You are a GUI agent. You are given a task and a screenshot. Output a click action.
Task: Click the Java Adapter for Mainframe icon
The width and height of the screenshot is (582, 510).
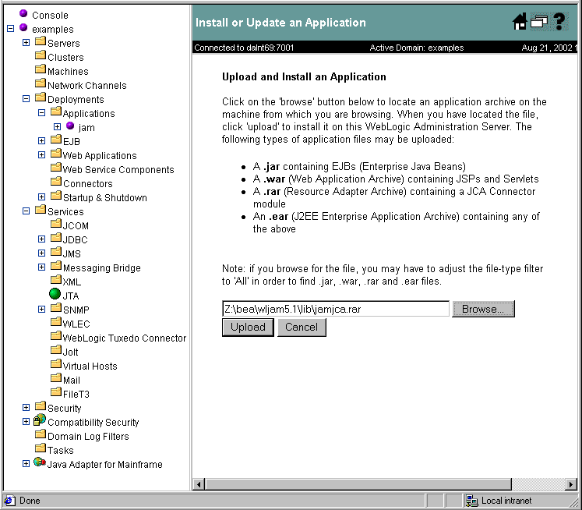tap(39, 462)
